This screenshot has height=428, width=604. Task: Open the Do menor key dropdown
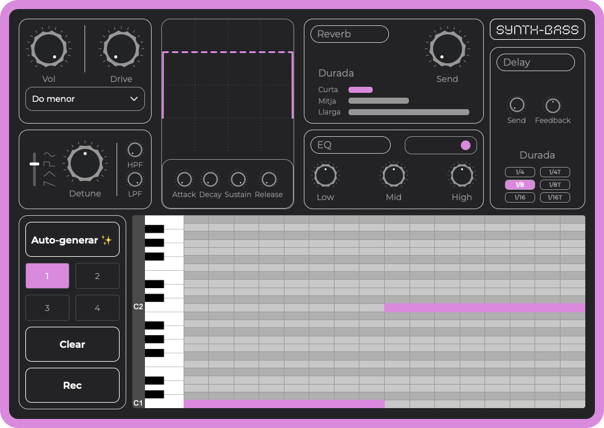pos(85,99)
